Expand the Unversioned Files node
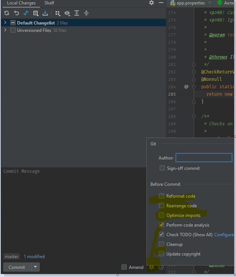 pyautogui.click(x=5, y=30)
